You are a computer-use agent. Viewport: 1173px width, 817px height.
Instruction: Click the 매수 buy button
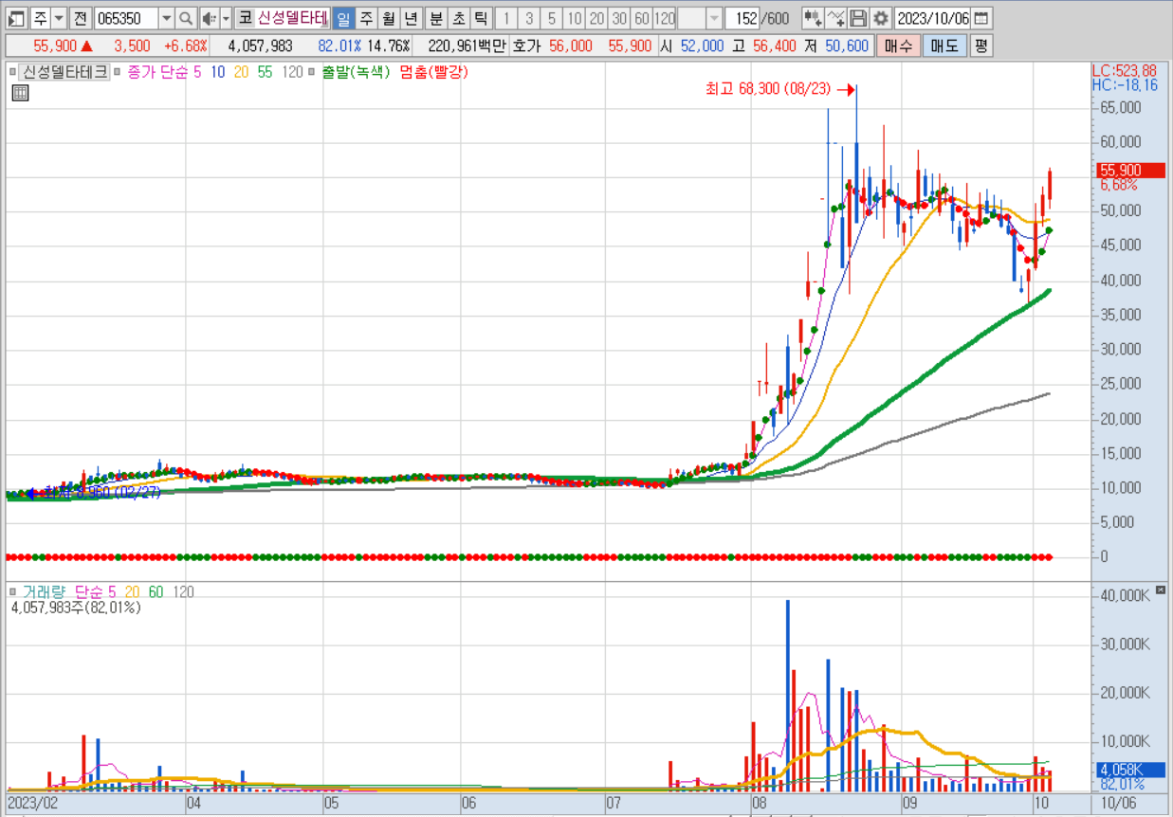(x=897, y=45)
